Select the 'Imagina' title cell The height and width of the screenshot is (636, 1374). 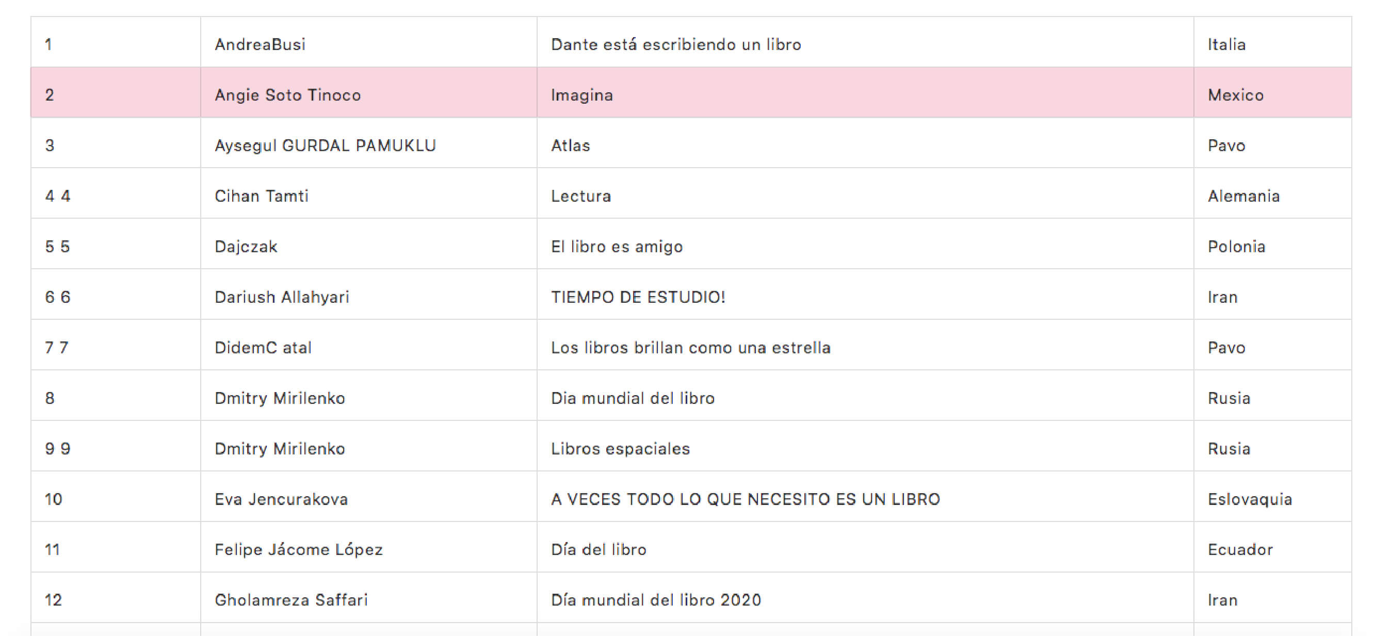pyautogui.click(x=865, y=92)
